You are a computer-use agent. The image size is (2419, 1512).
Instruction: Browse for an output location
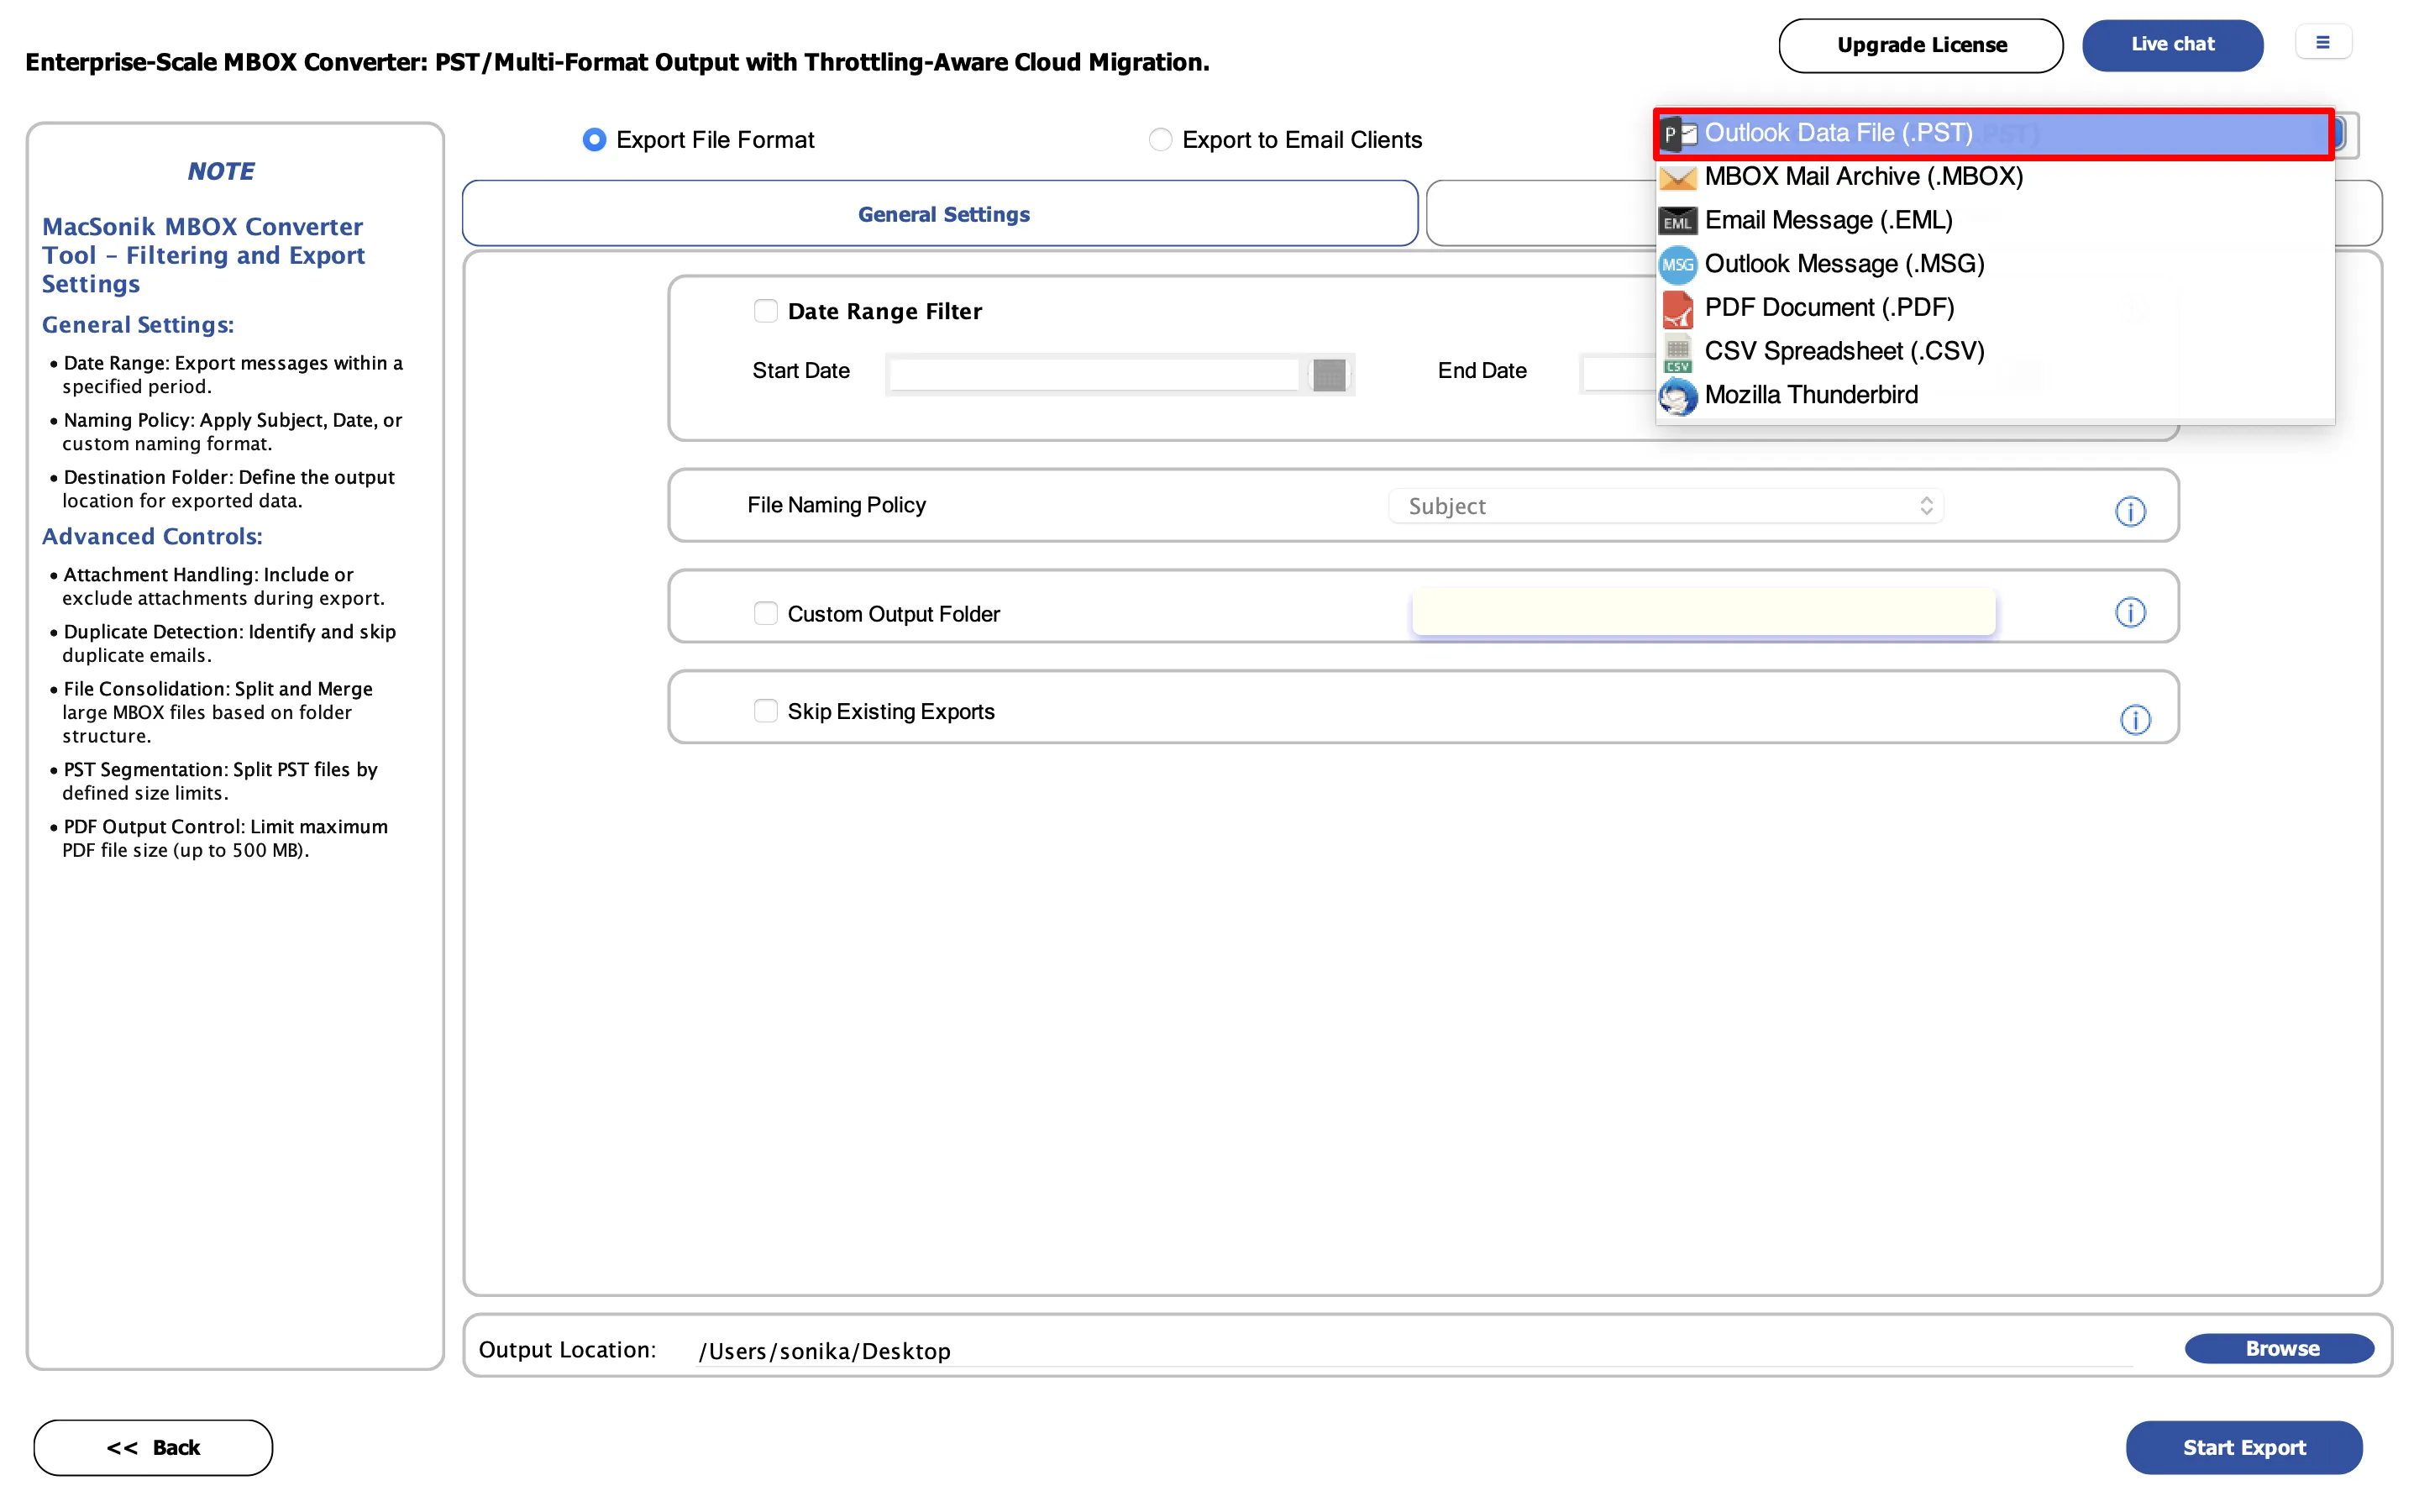click(2280, 1348)
